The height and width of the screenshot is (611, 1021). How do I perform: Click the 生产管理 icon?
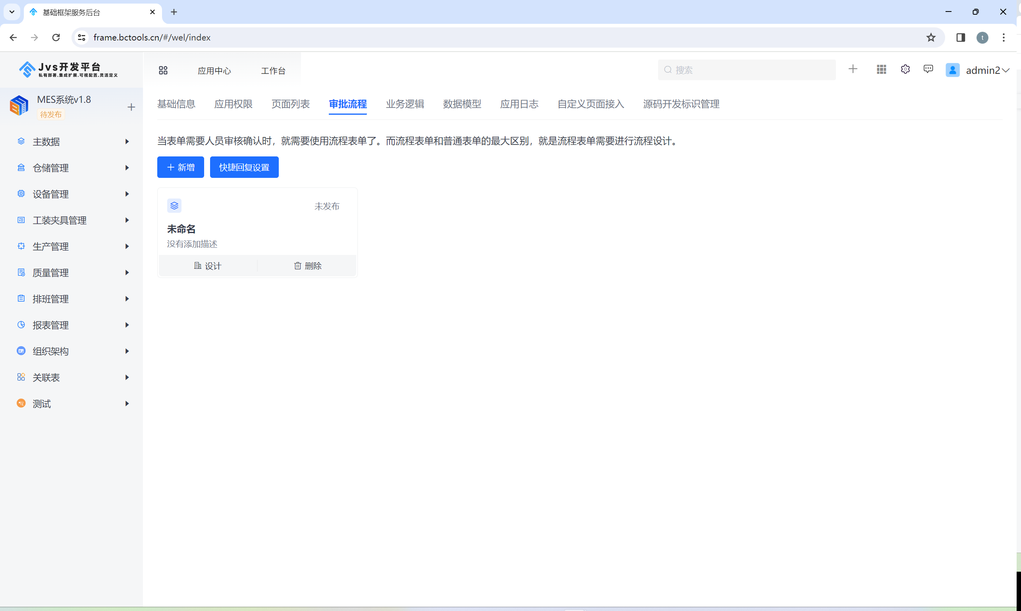pos(21,246)
